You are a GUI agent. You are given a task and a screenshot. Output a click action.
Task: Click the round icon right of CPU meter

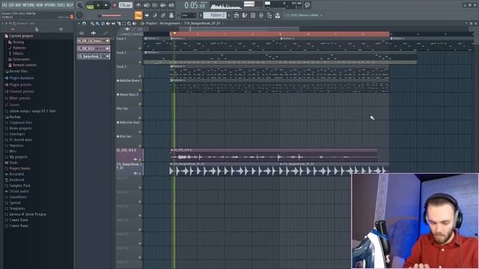(x=308, y=5)
